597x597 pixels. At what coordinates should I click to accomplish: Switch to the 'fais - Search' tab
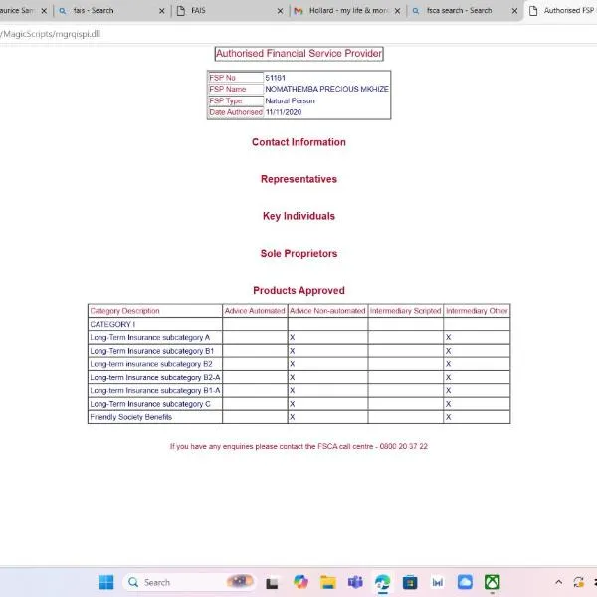(99, 11)
